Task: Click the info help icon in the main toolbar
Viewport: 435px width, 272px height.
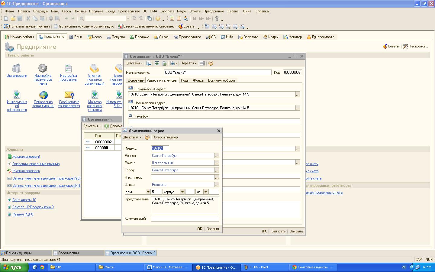Action: point(158,18)
